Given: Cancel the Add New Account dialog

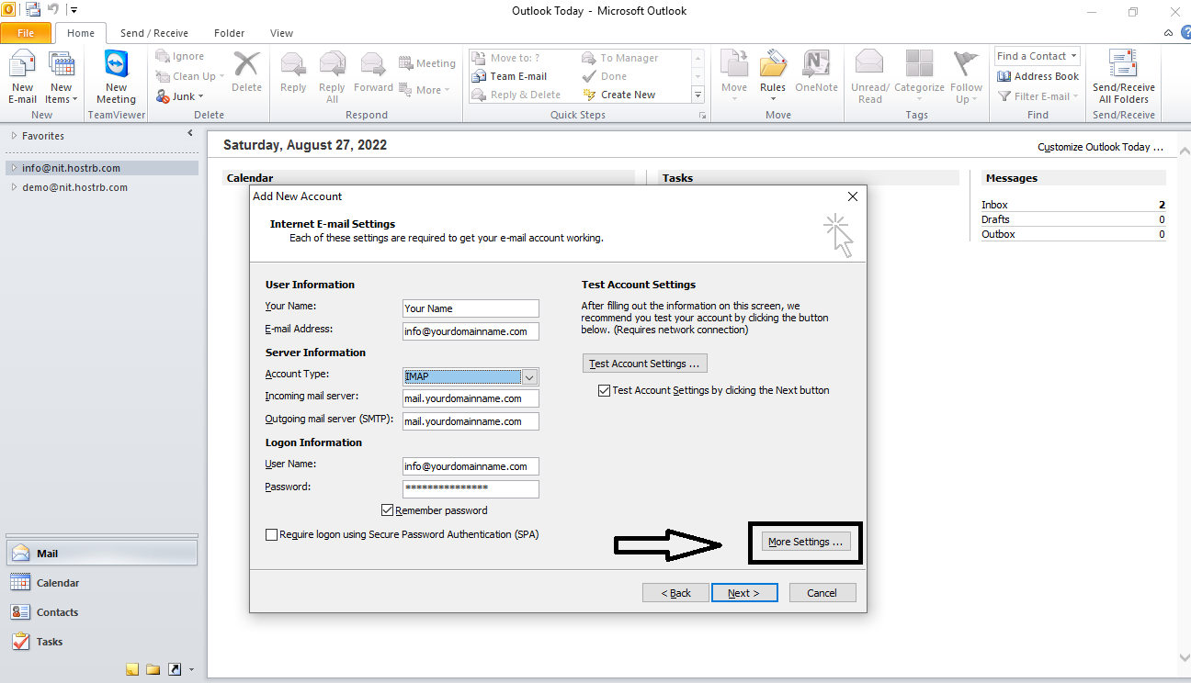Looking at the screenshot, I should coord(822,593).
